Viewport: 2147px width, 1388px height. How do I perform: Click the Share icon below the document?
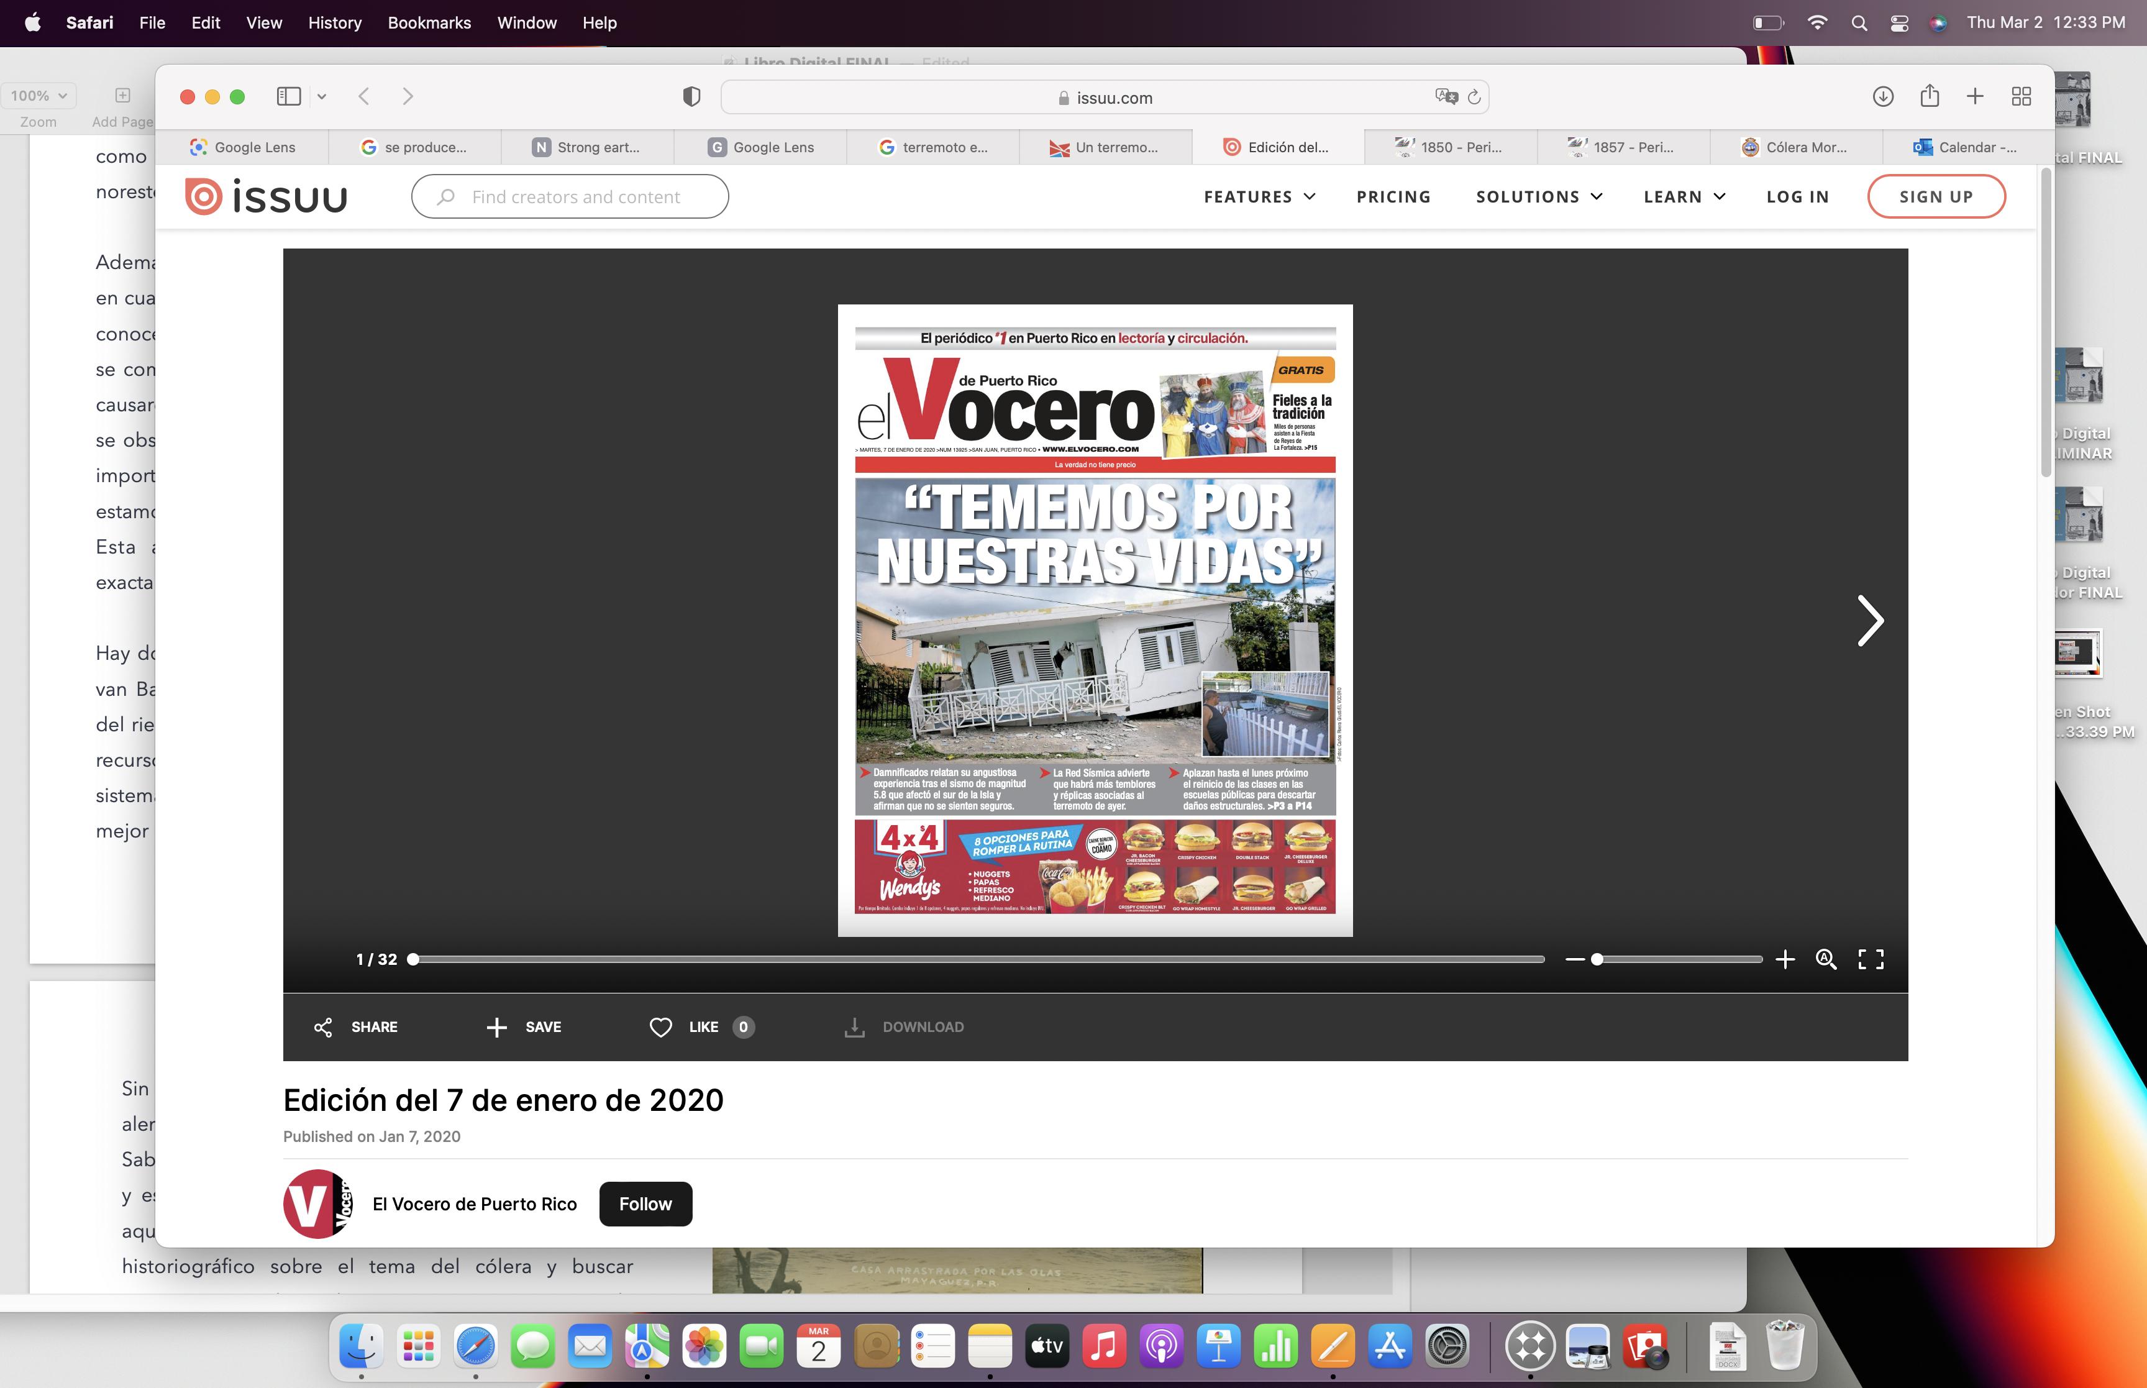coord(322,1026)
